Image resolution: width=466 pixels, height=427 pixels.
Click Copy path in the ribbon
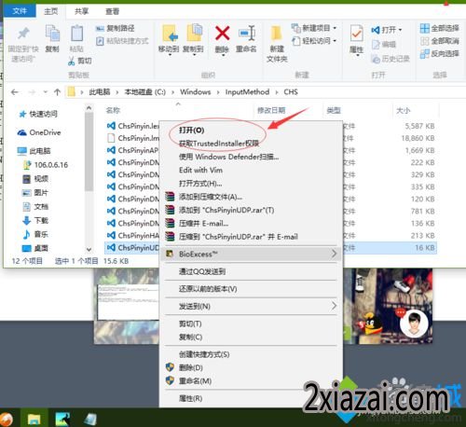[115, 28]
